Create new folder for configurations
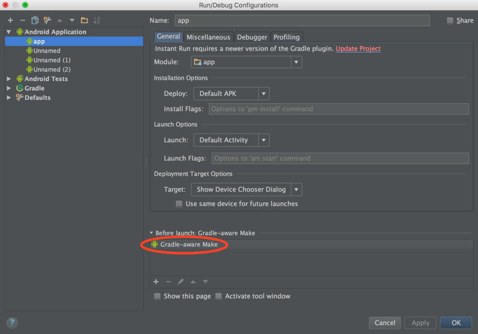Image resolution: width=478 pixels, height=334 pixels. point(84,20)
